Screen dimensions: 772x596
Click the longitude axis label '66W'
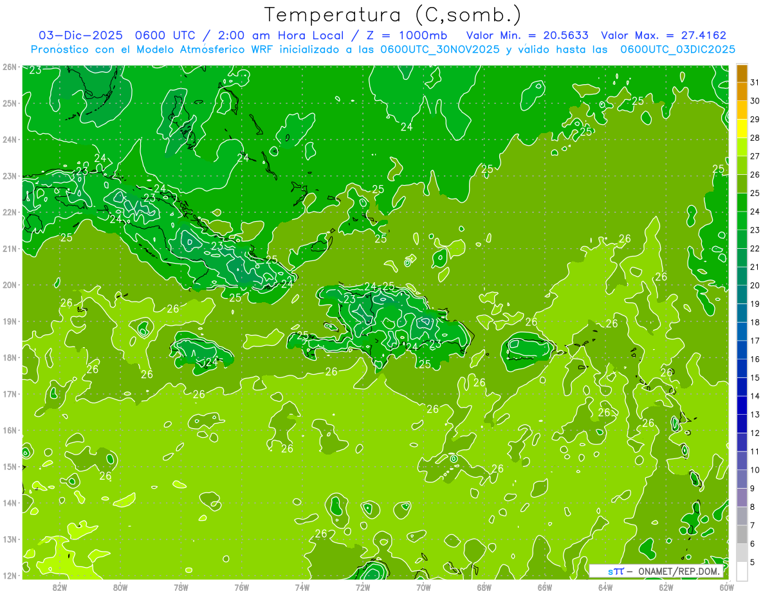point(544,587)
